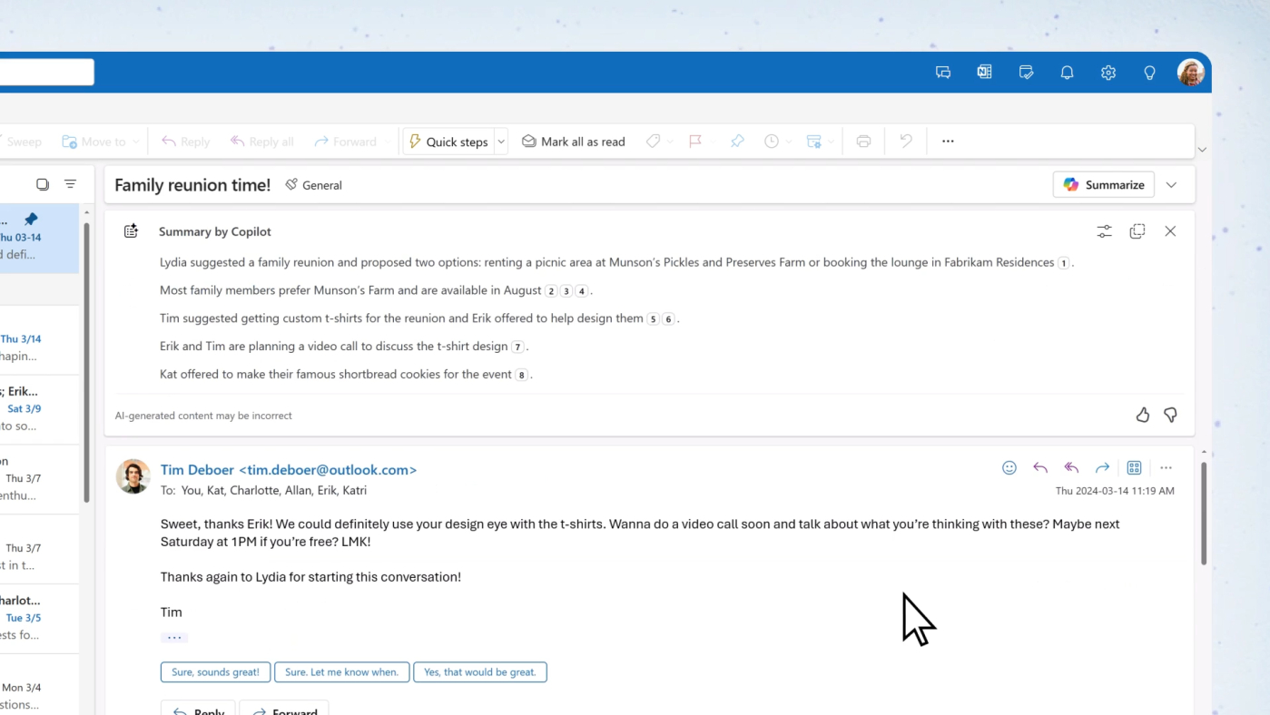
Task: Click the Sweep toolbar button
Action: tap(23, 142)
